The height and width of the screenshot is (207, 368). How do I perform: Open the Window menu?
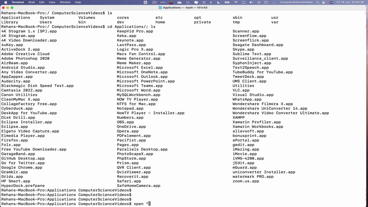(65, 2)
